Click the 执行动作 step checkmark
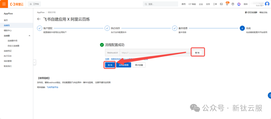The width and height of the screenshot is (271, 119). [107, 28]
